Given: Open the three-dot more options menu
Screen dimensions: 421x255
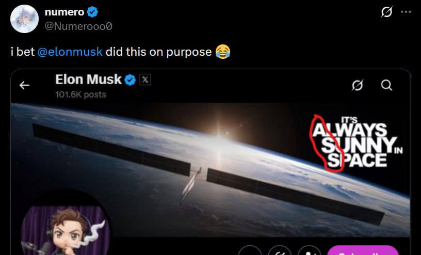Looking at the screenshot, I should 406,11.
